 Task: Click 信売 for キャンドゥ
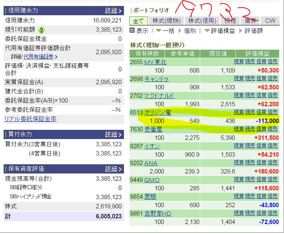(272, 79)
